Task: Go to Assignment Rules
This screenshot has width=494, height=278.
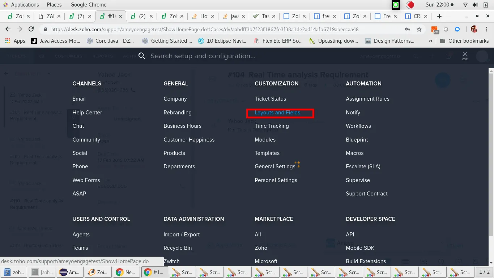Action: pyautogui.click(x=367, y=99)
